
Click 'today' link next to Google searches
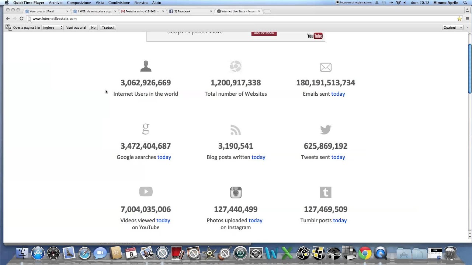[x=164, y=157]
